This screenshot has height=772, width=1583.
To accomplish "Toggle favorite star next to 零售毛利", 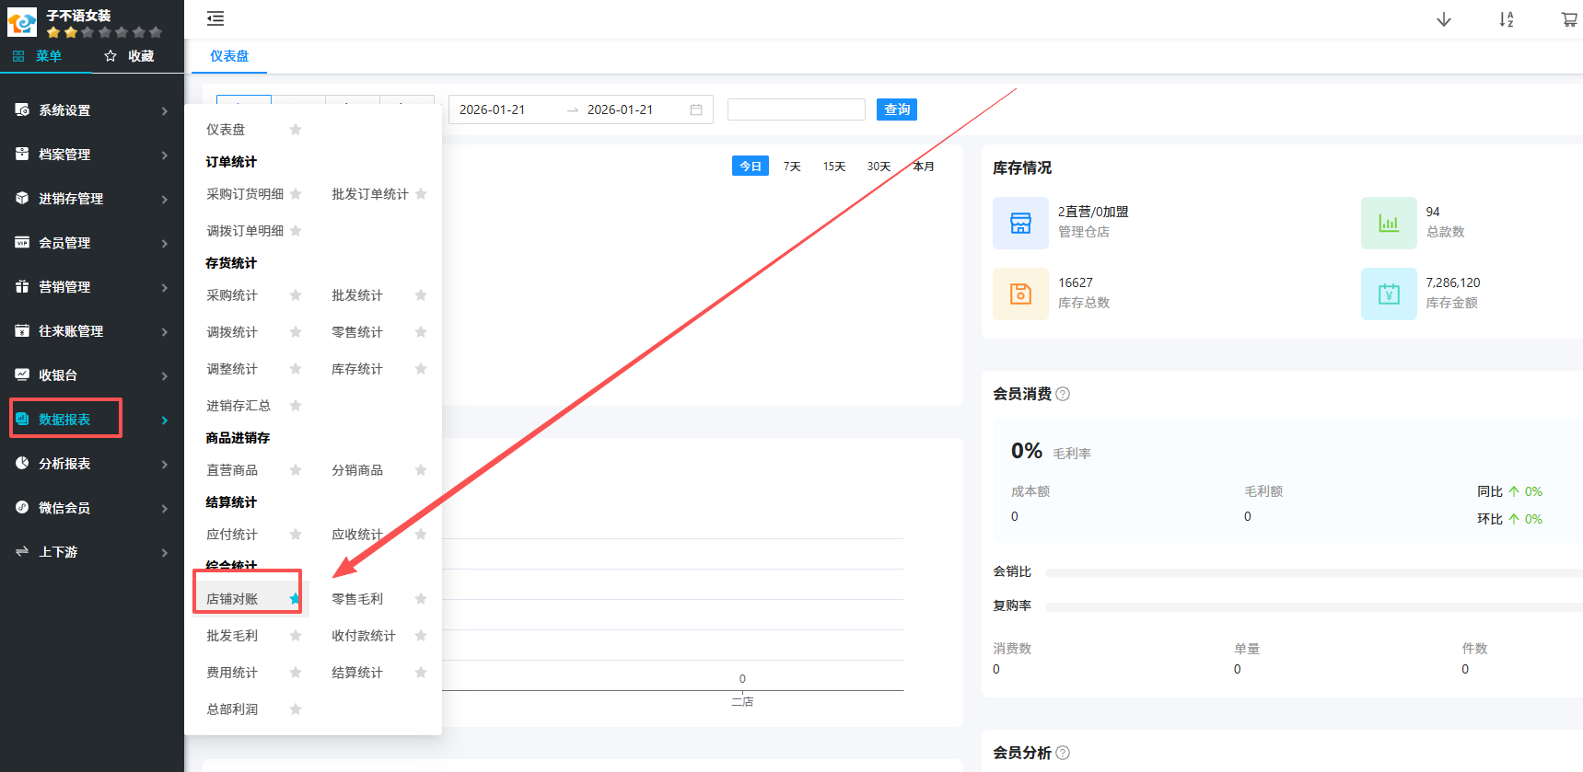I will tap(421, 599).
